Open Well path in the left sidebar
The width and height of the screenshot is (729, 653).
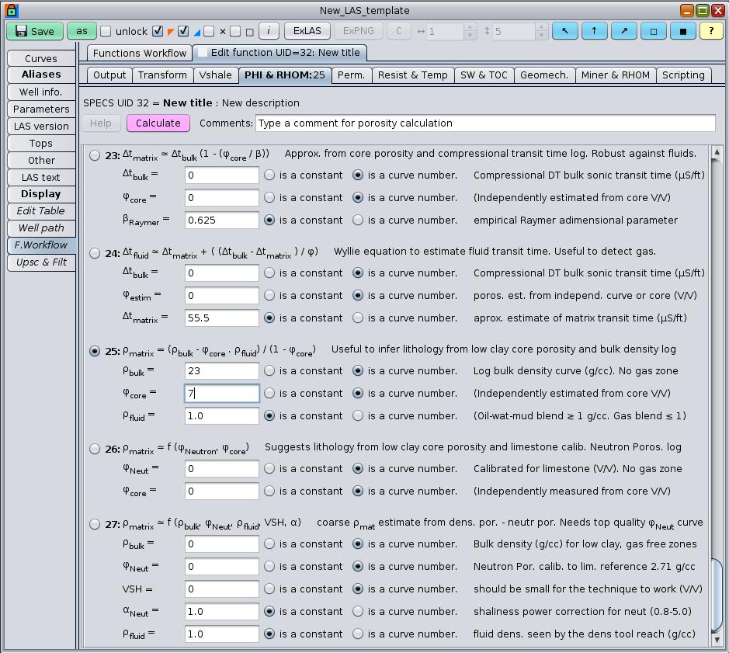pos(41,228)
